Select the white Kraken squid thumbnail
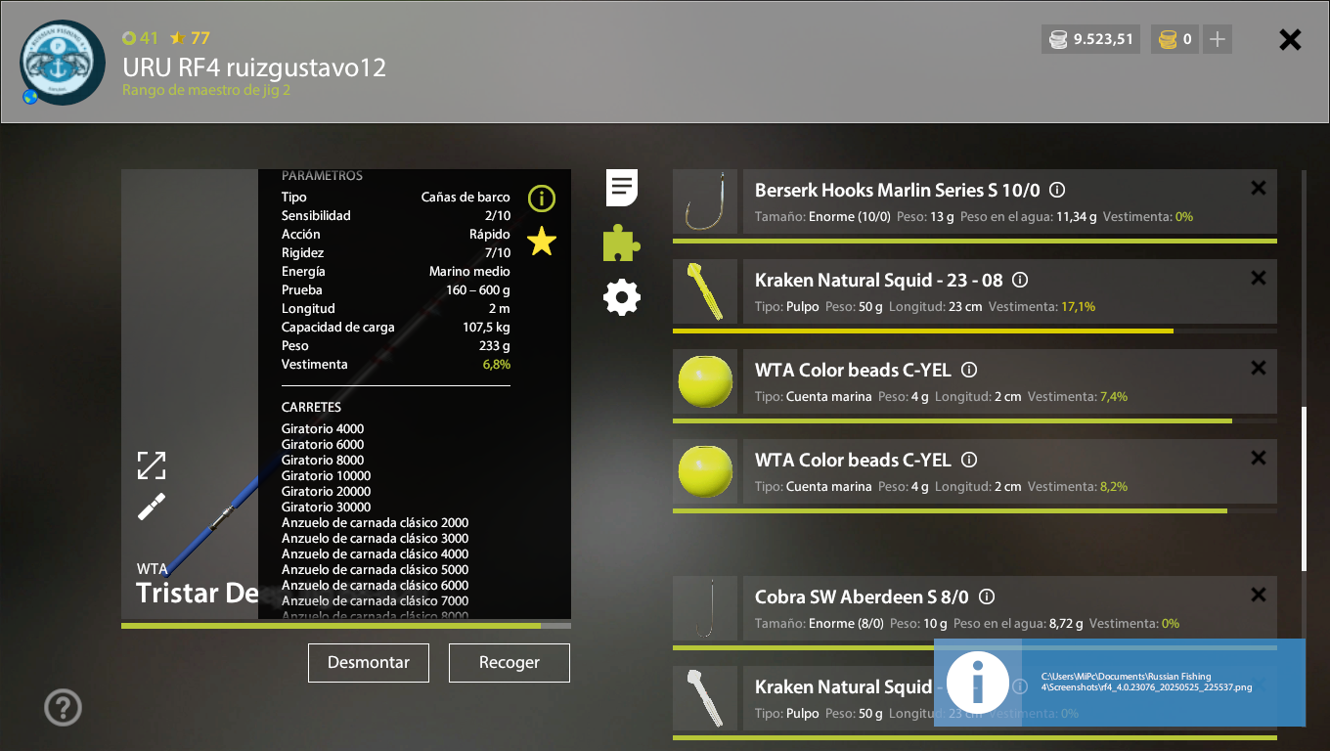 coord(705,698)
